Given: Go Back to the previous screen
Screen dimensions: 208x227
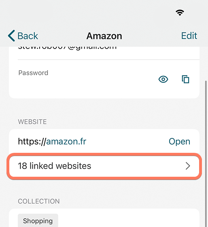Looking at the screenshot, I should click(23, 36).
